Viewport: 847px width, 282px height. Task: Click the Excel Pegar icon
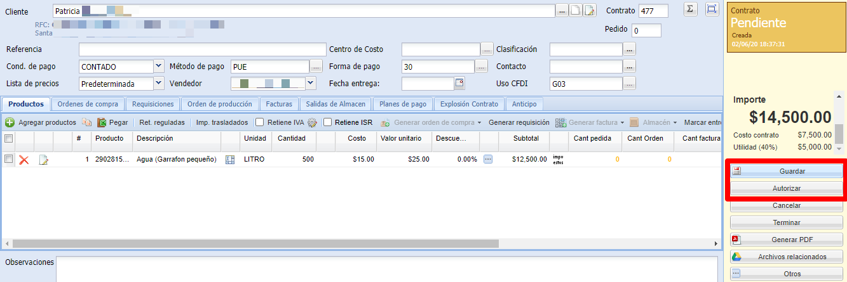pyautogui.click(x=102, y=122)
